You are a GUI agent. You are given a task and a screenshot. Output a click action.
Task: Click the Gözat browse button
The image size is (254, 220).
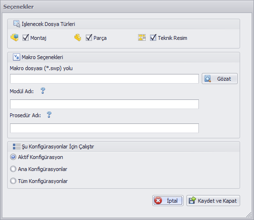219,79
